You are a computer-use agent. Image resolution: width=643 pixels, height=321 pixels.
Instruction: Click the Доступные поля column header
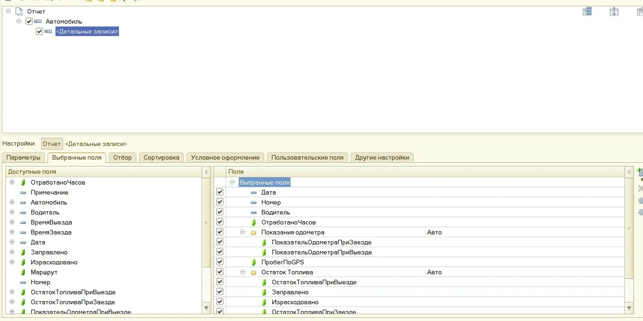(x=103, y=172)
